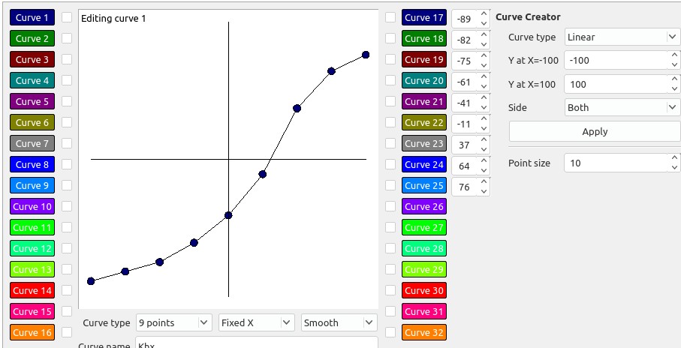Toggle the checkbox left of Curve 24
Image resolution: width=681 pixels, height=348 pixels.
tap(390, 164)
